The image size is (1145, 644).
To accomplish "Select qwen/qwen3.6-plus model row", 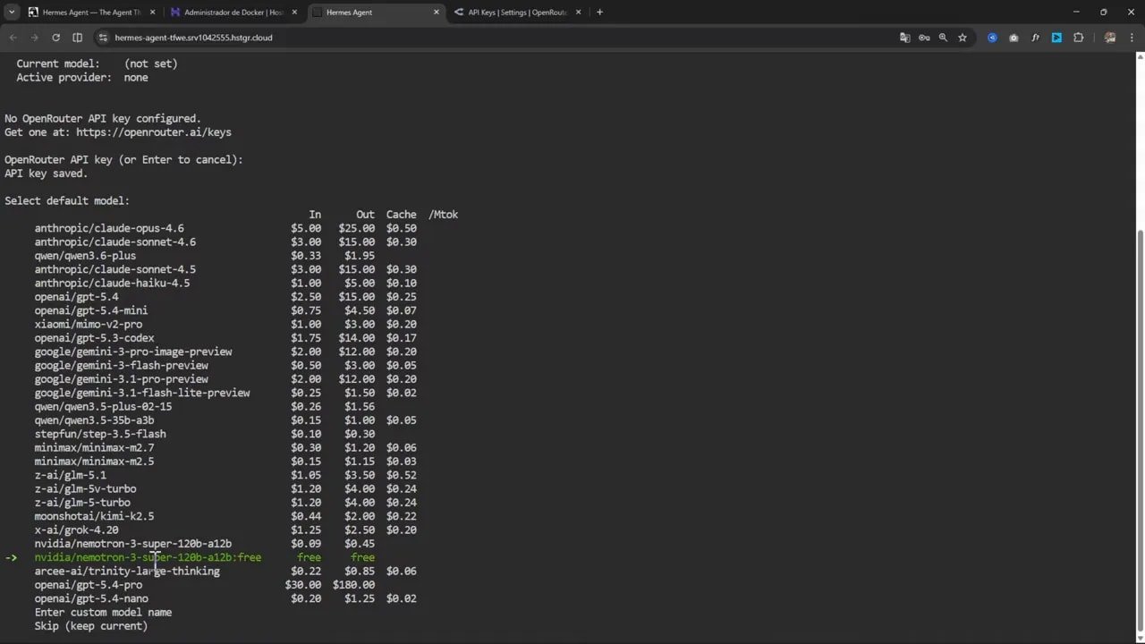I will tap(204, 256).
